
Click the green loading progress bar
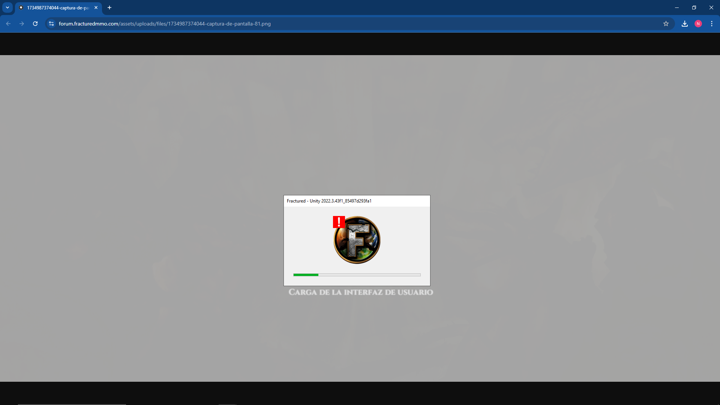pyautogui.click(x=357, y=275)
